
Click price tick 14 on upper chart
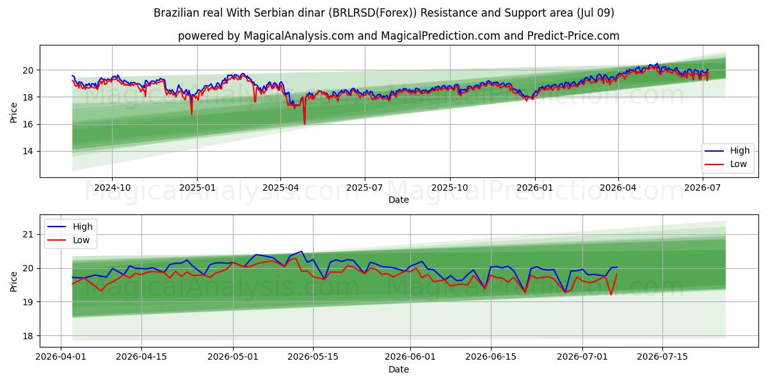(x=29, y=151)
